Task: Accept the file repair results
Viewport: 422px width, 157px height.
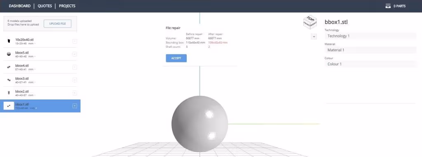Action: point(176,58)
